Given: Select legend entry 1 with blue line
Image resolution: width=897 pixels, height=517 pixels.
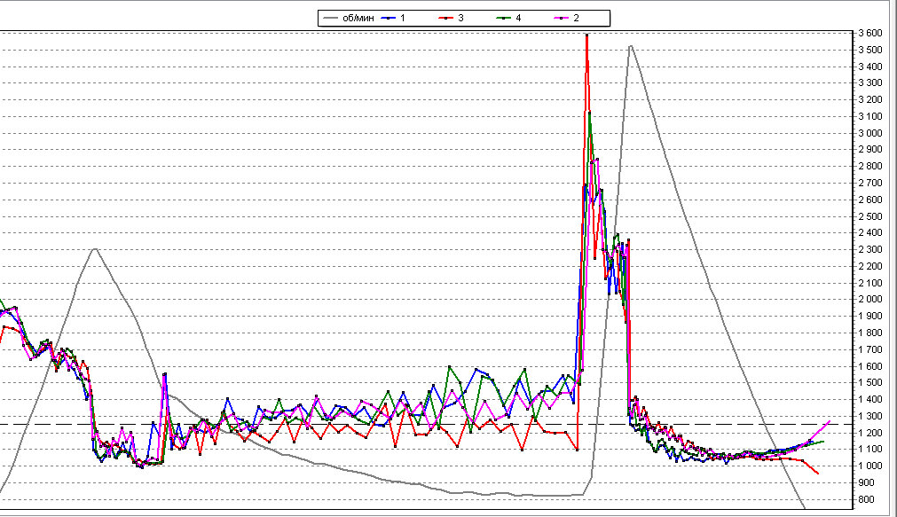Looking at the screenshot, I should pos(393,19).
